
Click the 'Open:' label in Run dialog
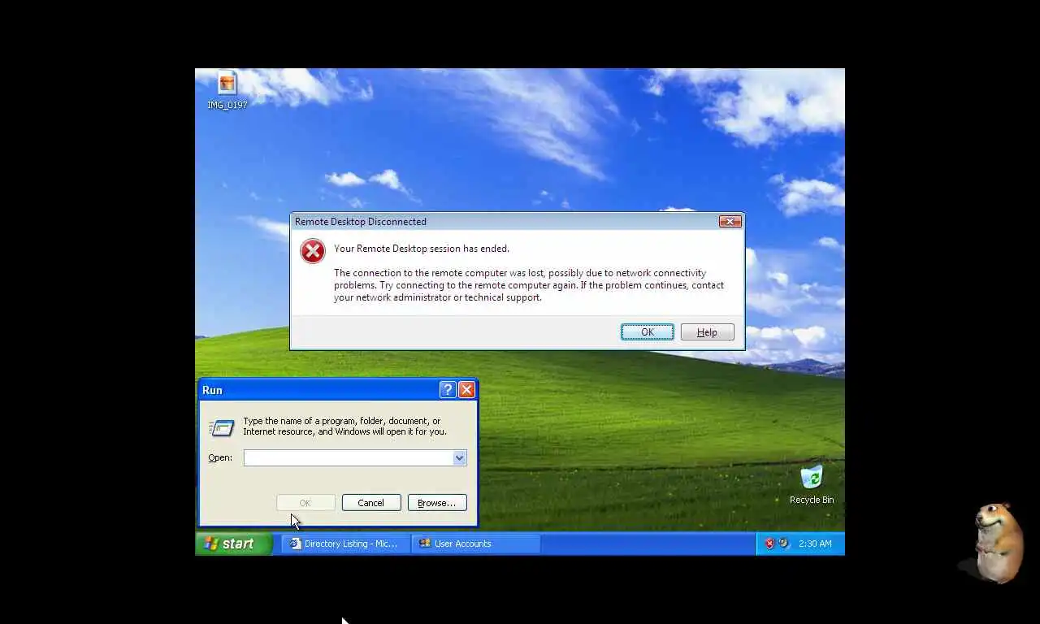(220, 457)
